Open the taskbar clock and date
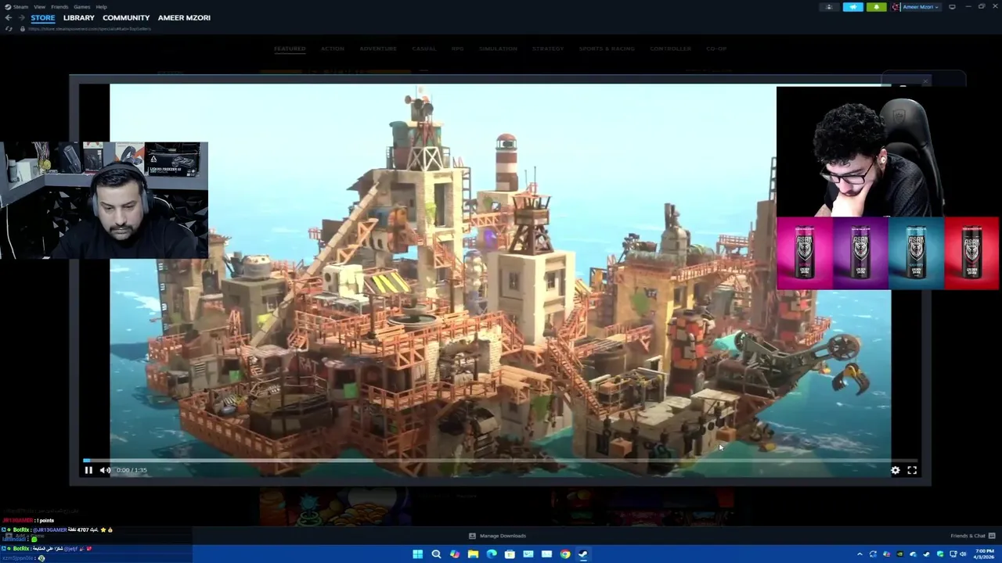This screenshot has height=563, width=1002. pos(984,554)
